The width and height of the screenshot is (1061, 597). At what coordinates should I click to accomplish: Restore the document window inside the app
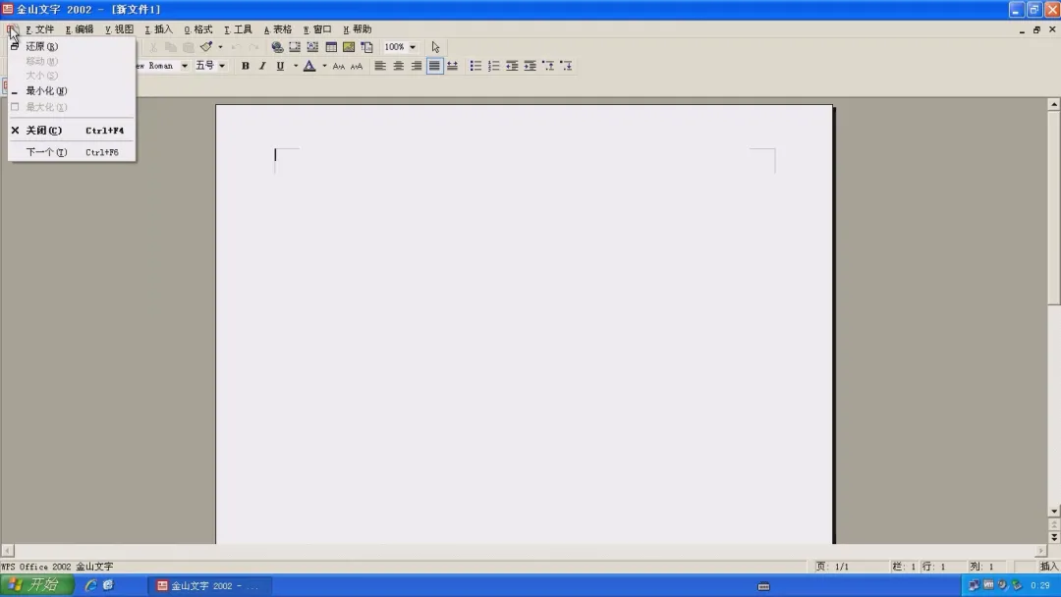pos(1036,29)
